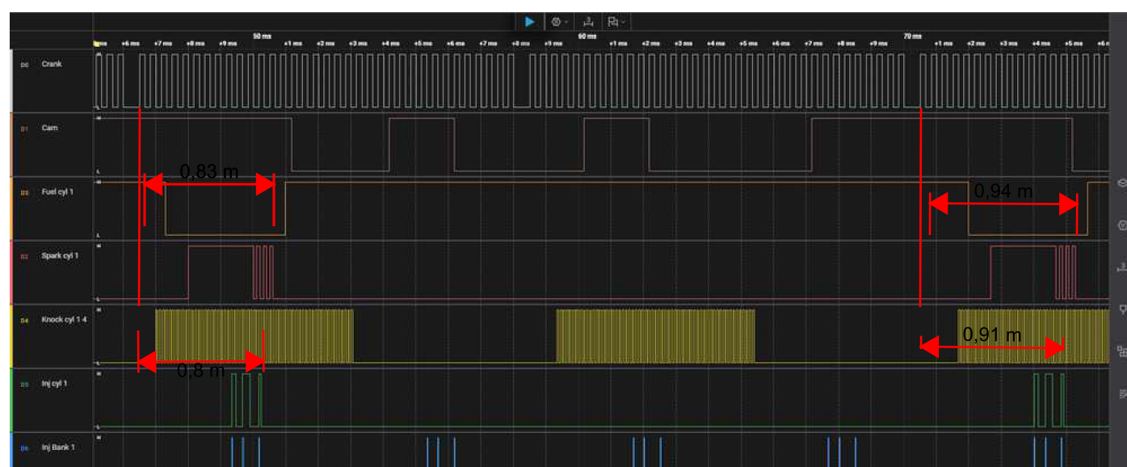Screen dimensions: 1127x467
Task: Open the marker flags icon in top toolbar
Action: 613,22
